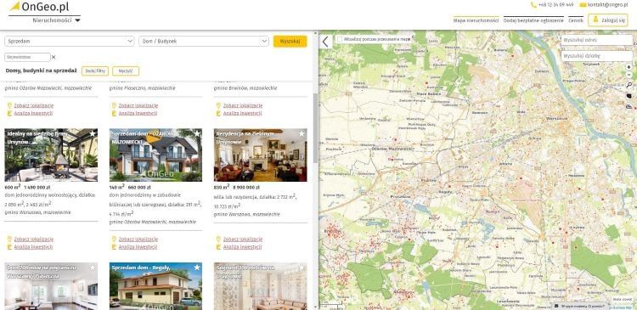Expand the Sprzedam transaction type dropdown
The height and width of the screenshot is (310, 637).
69,41
